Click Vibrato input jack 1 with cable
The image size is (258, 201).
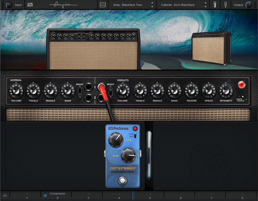click(101, 86)
